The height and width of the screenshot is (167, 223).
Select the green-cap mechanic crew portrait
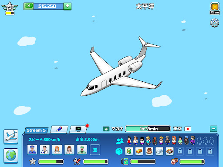click(82, 150)
